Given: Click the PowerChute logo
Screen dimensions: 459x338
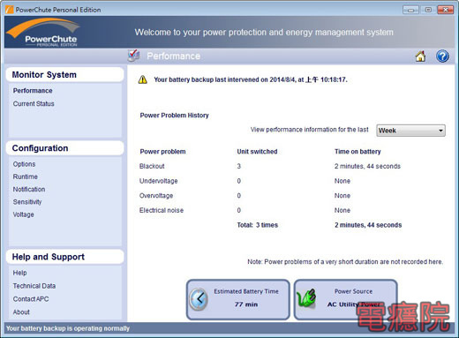Looking at the screenshot, I should [x=43, y=33].
